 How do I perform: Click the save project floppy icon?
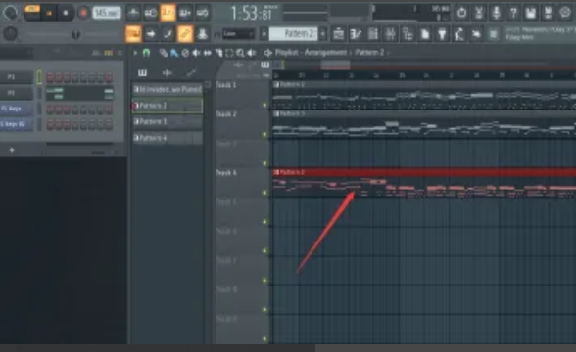click(x=531, y=14)
